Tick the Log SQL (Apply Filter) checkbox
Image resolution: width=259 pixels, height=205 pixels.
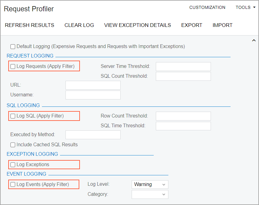tap(13, 116)
